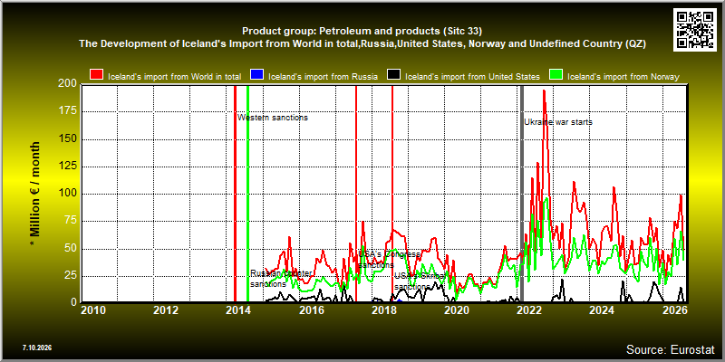
Task: Click the date 7.10.2026
Action: [37, 348]
